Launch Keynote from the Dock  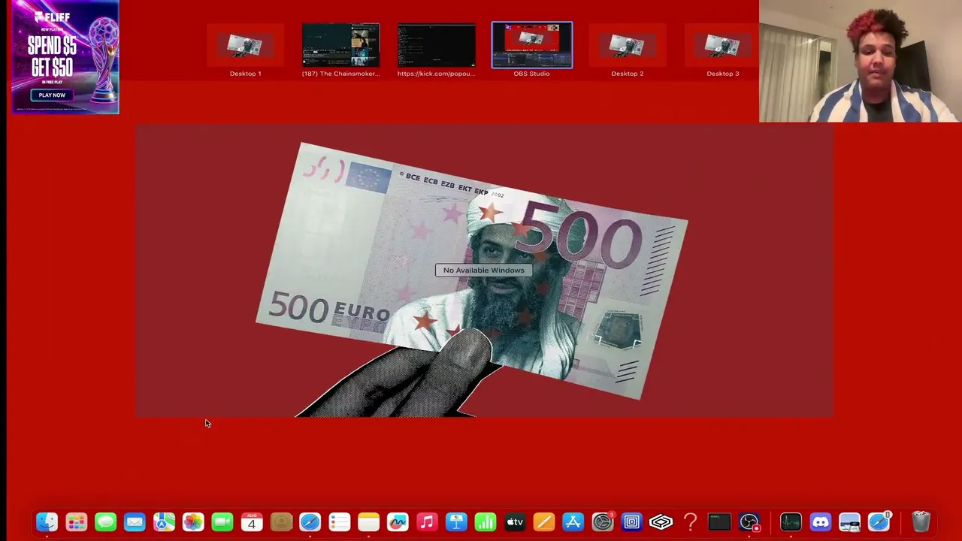456,521
